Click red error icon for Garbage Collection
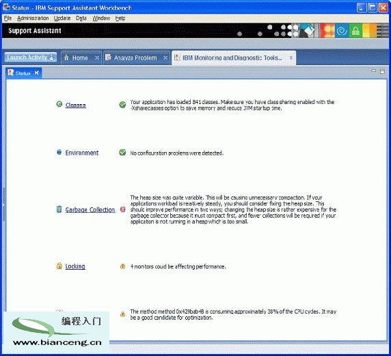391x356 pixels. tap(122, 209)
